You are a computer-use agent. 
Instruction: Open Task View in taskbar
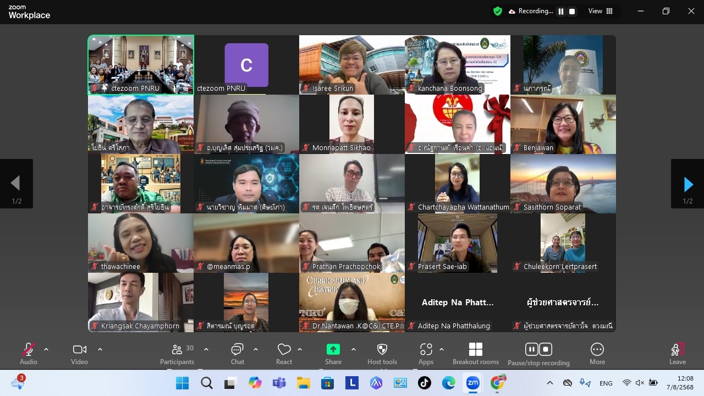(231, 383)
